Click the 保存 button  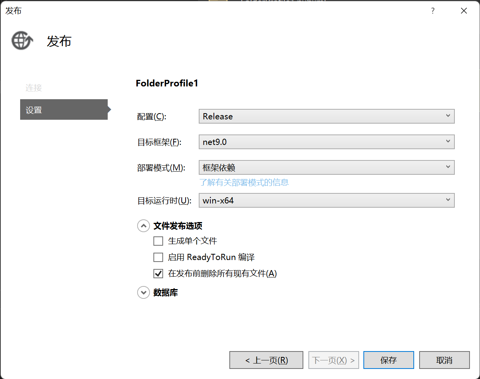point(389,360)
